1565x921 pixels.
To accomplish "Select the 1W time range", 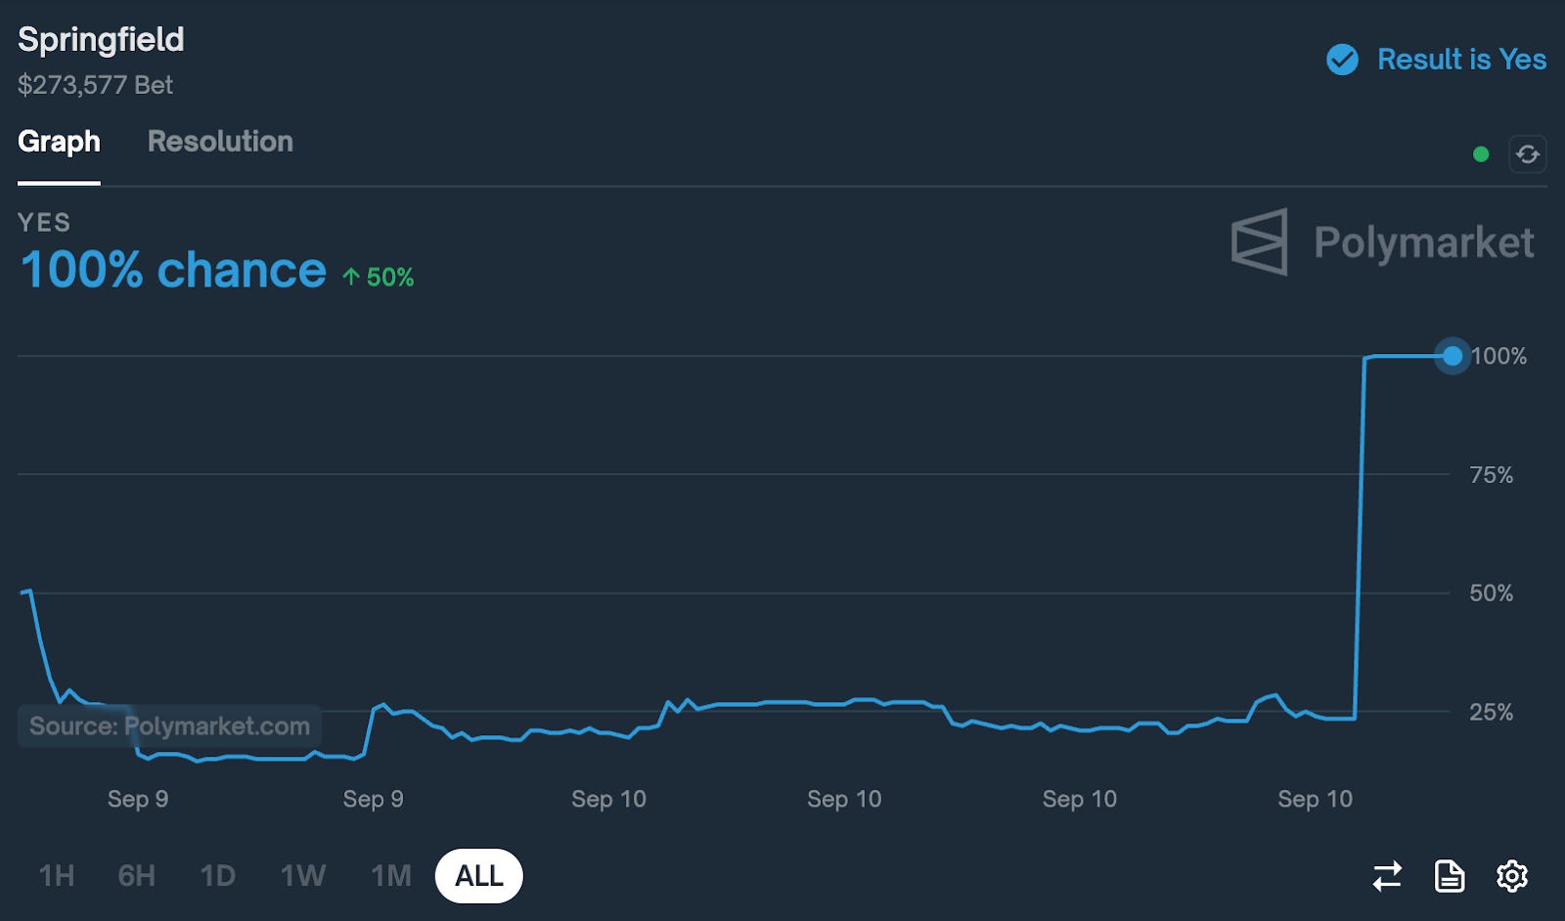I will click(x=303, y=876).
